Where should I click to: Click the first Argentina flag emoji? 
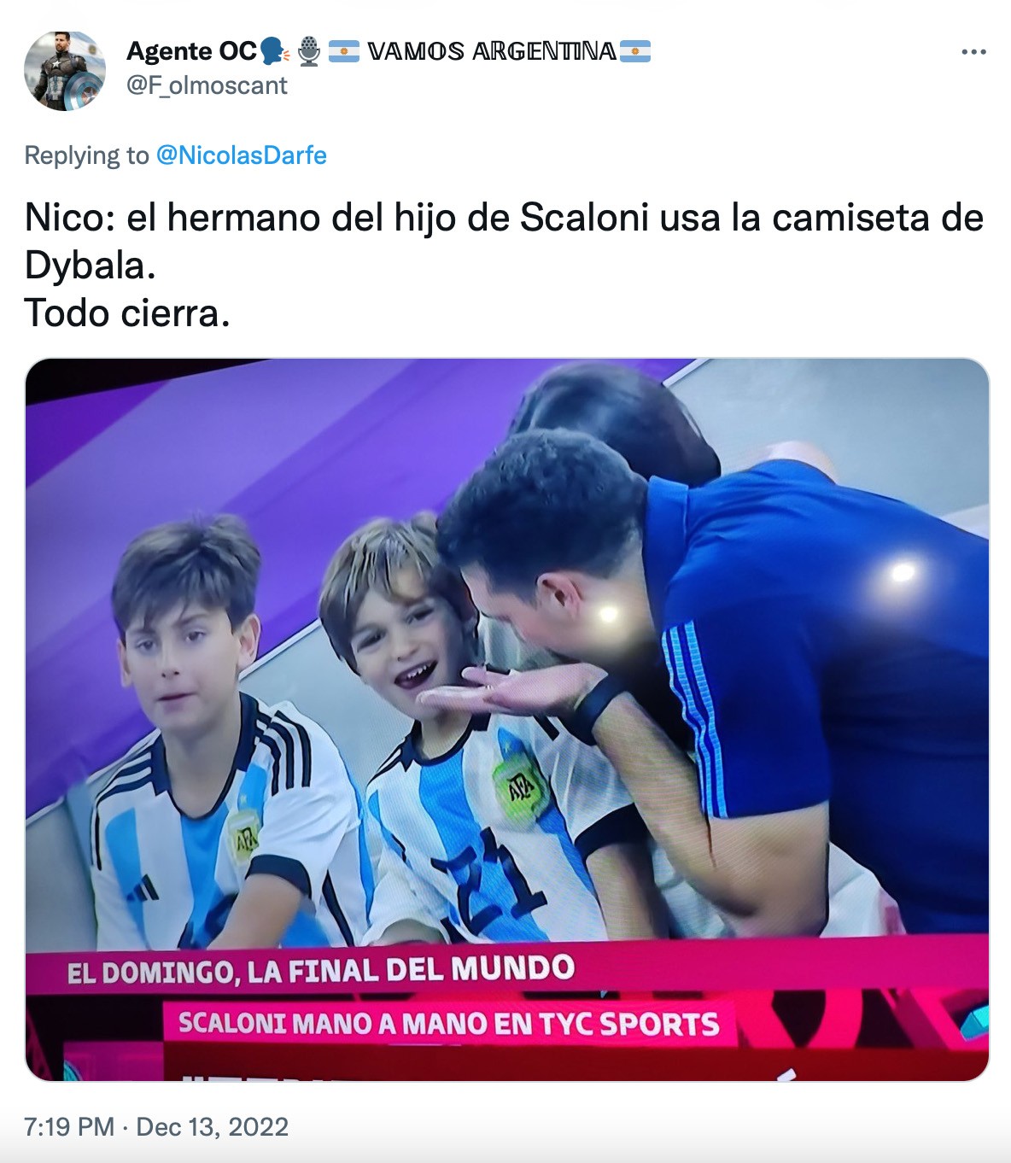coord(344,52)
